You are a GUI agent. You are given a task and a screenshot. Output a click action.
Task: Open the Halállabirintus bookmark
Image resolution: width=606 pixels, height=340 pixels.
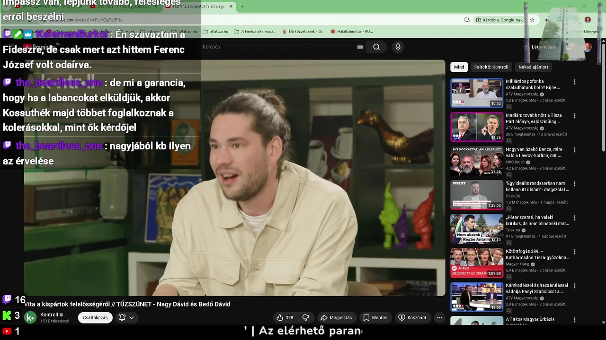[x=351, y=32]
